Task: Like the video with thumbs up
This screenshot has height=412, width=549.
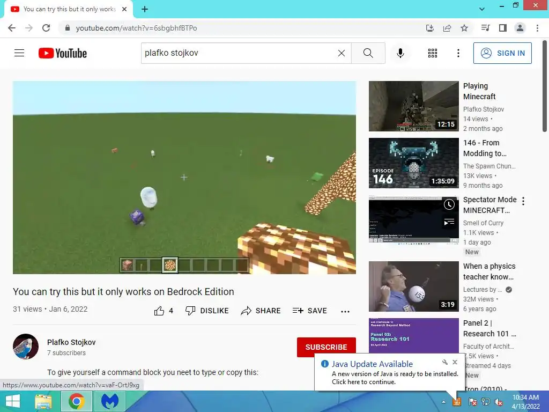Action: [164, 311]
